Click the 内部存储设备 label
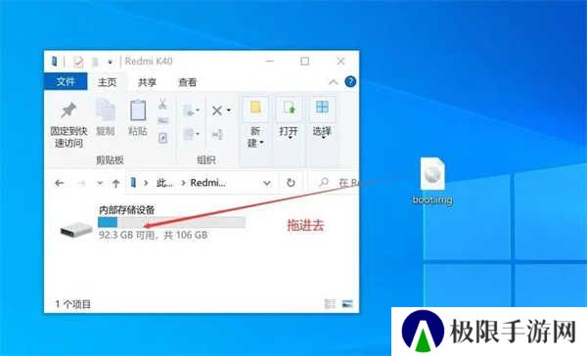Image resolution: width=587 pixels, height=356 pixels. [127, 209]
